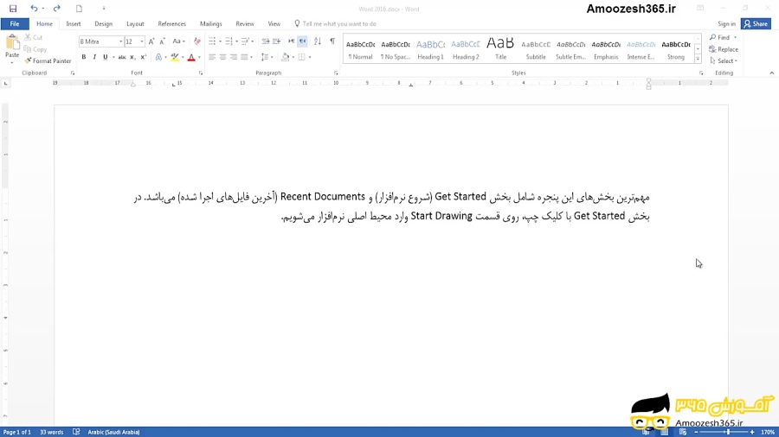The width and height of the screenshot is (779, 437).
Task: Click the Paste button
Action: tap(12, 49)
